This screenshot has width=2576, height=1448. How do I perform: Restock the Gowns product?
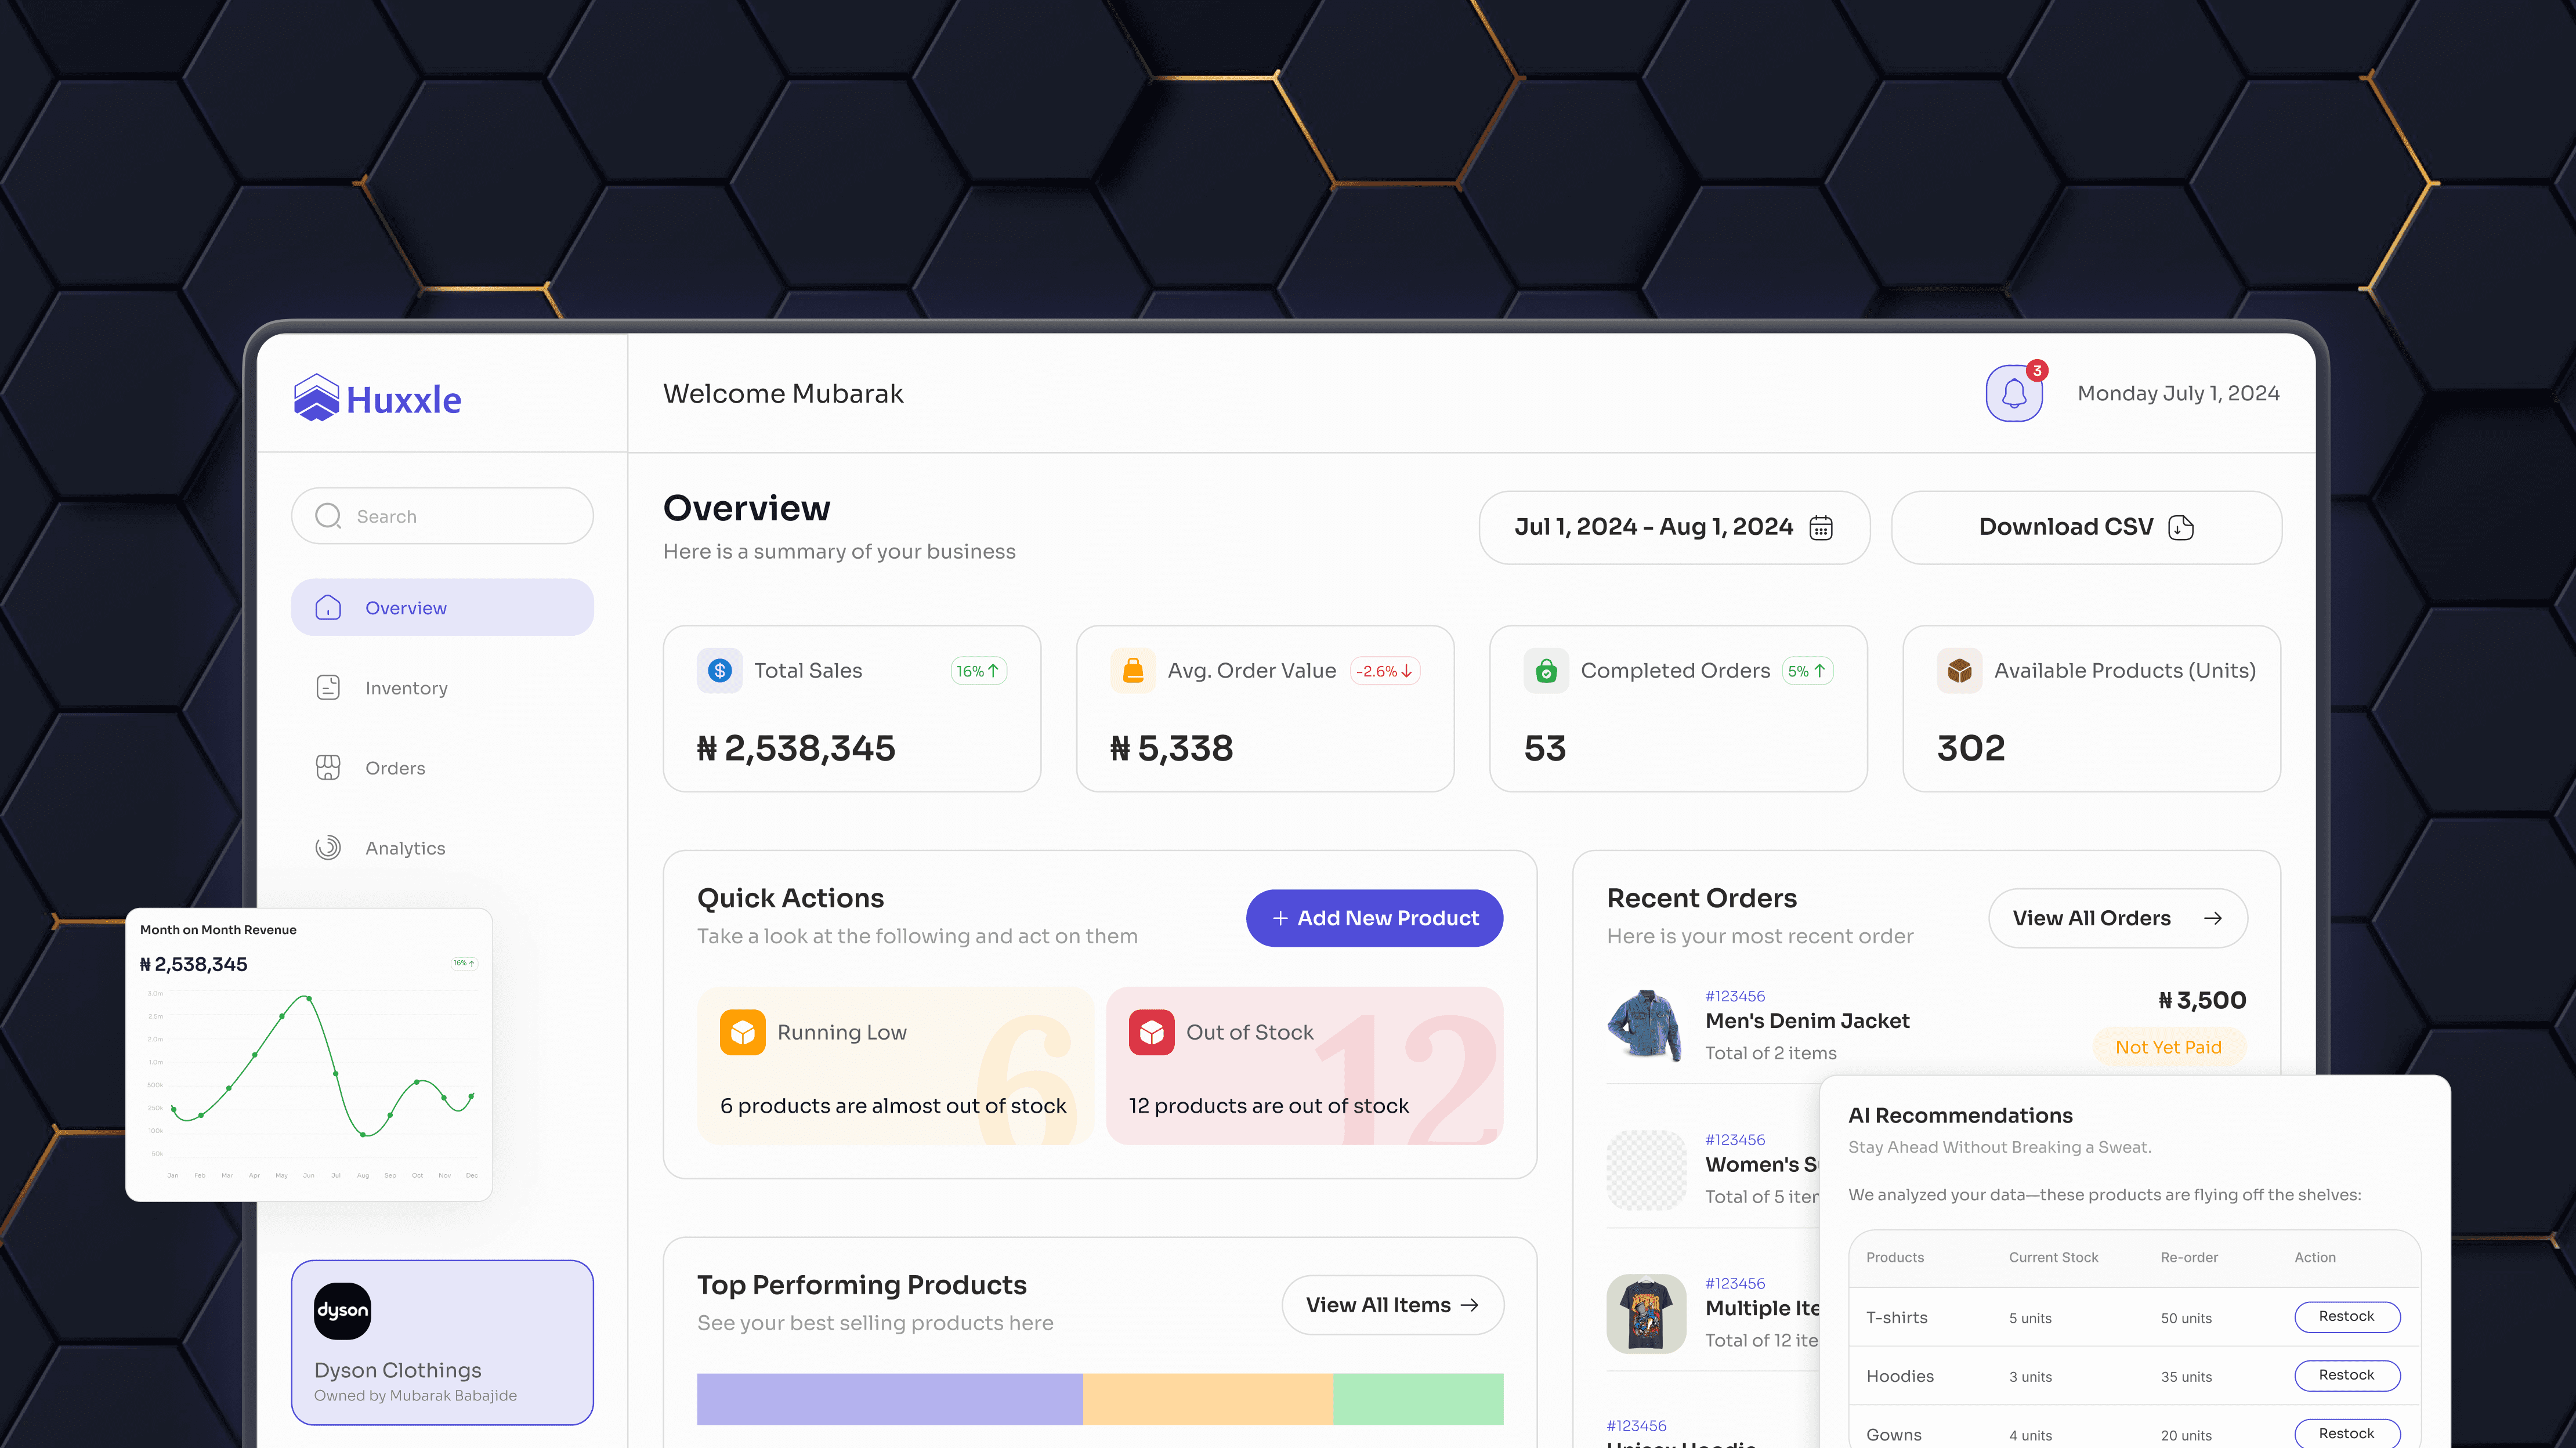point(2347,1434)
